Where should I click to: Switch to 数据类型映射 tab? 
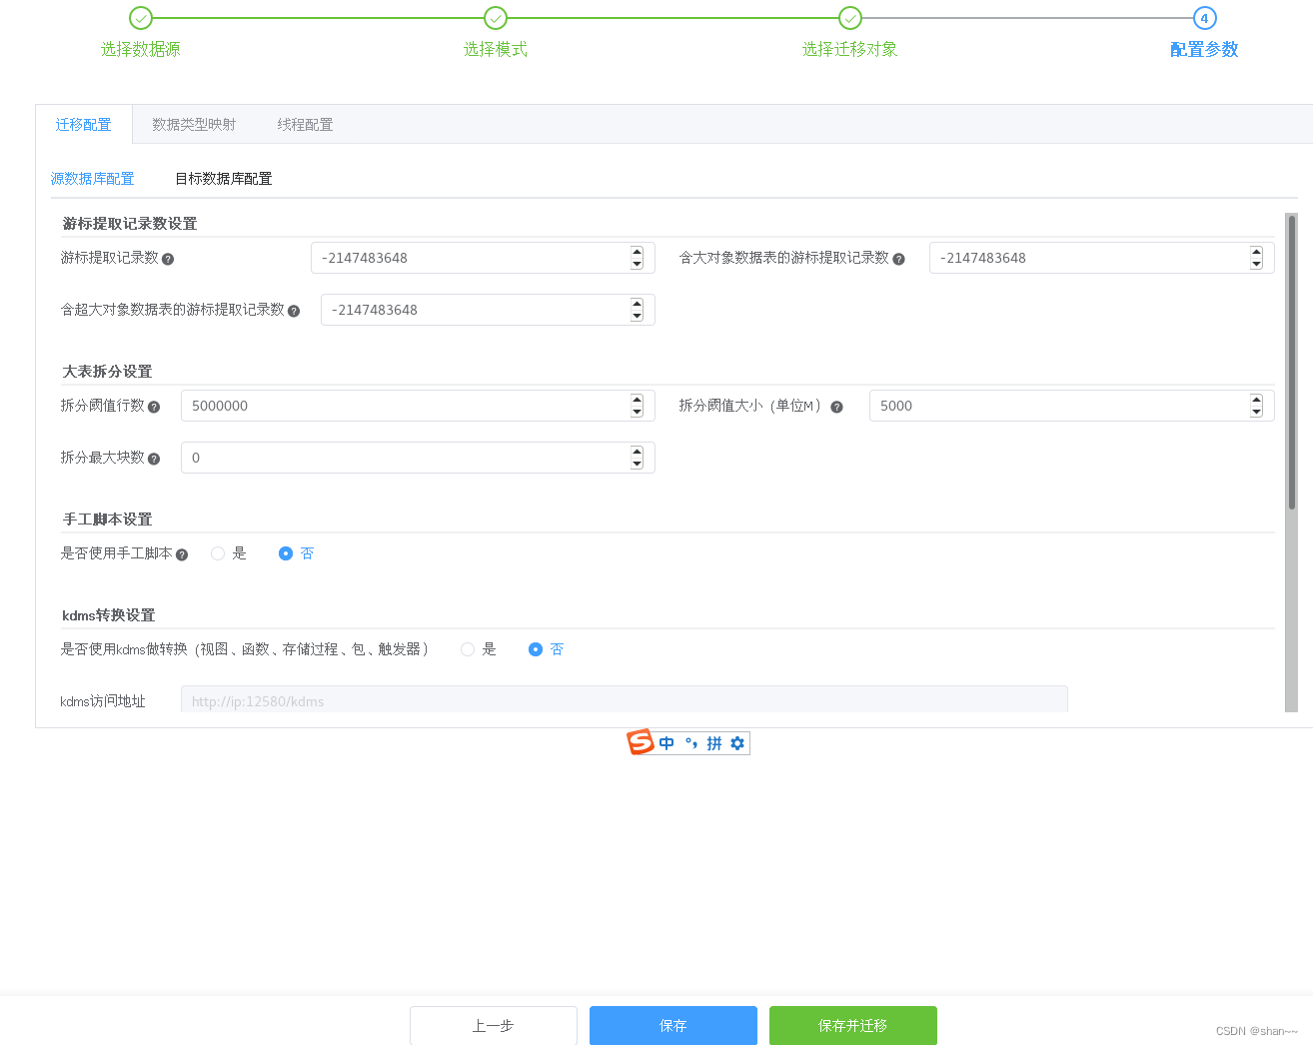click(194, 125)
